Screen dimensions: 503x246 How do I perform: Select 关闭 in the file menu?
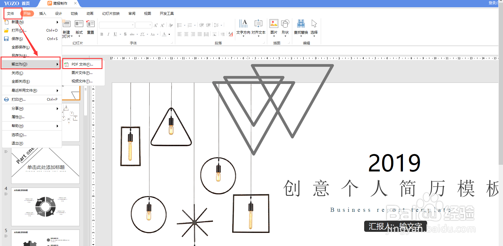(31, 73)
